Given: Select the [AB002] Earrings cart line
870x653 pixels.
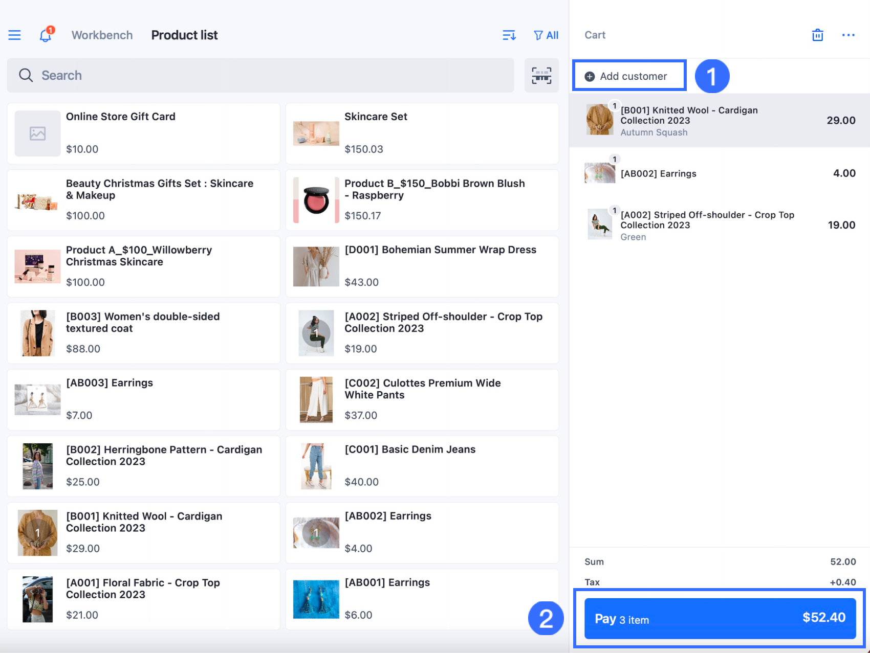Looking at the screenshot, I should (720, 173).
